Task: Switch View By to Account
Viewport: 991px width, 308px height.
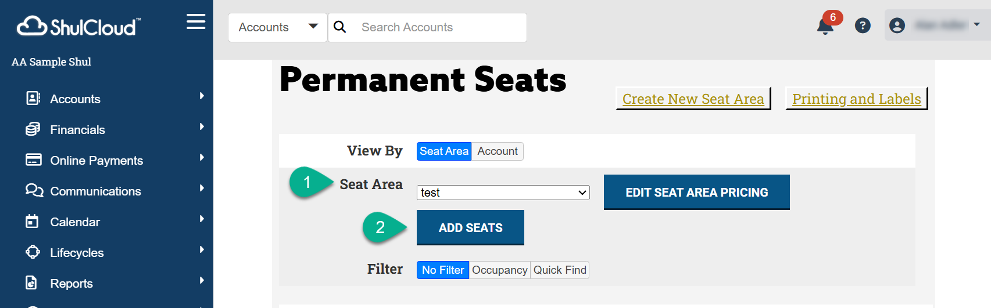Action: 498,151
